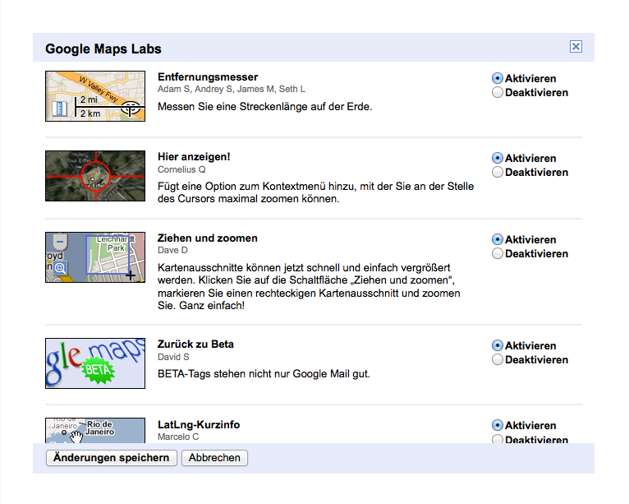Disable Entfernungsmesser with Deaktivieren radio
Viewport: 629px width, 504px height.
click(498, 93)
